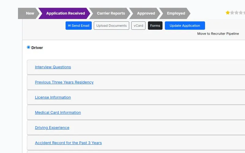
Task: Expand Previous Three Years Residency section
Action: (x=64, y=82)
